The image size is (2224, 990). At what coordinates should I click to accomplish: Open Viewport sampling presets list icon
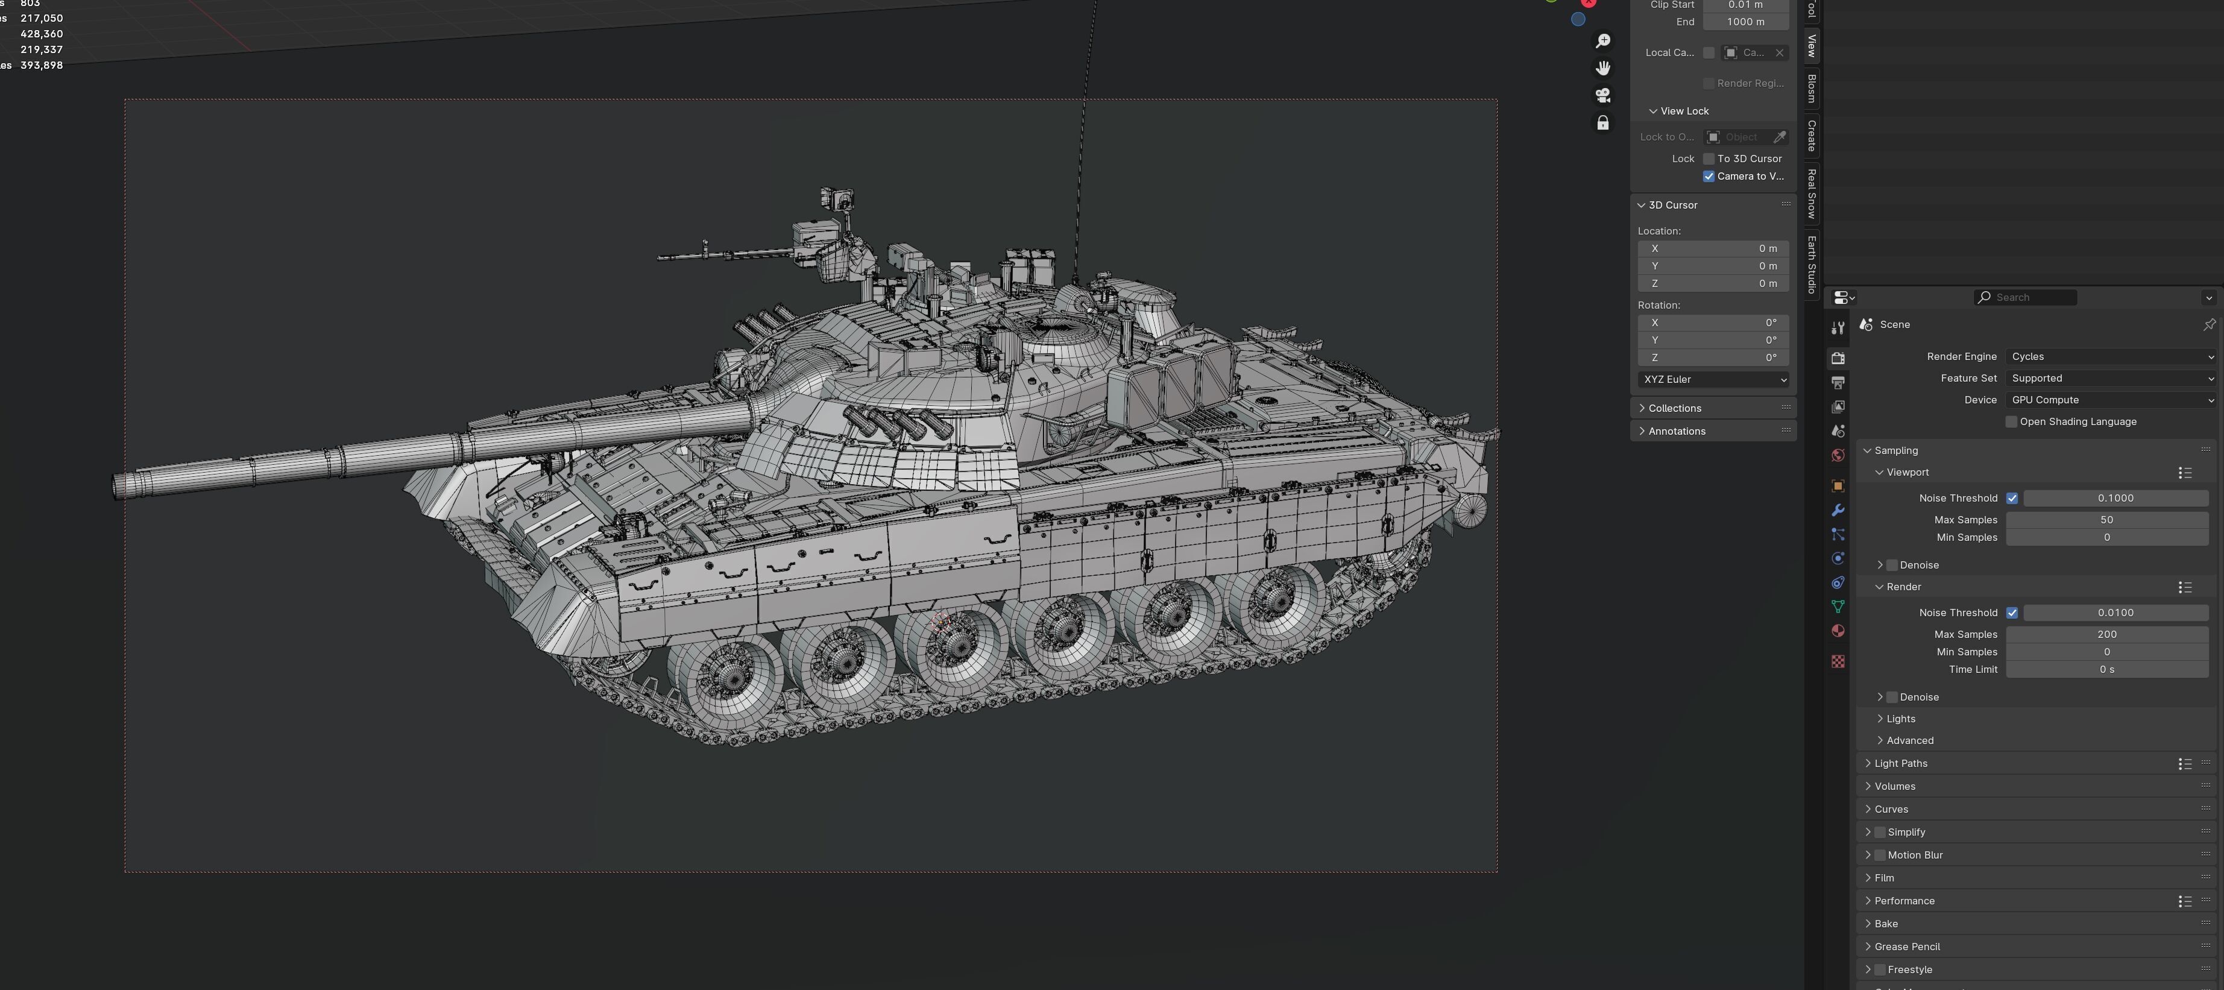pos(2185,473)
